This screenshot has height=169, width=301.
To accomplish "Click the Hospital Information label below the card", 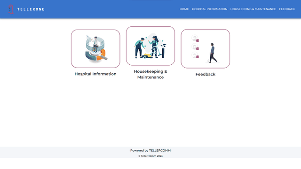I will [95, 74].
